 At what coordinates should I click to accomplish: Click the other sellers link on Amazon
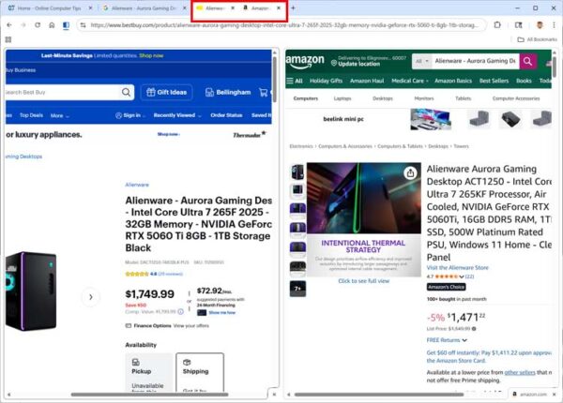tap(520, 372)
